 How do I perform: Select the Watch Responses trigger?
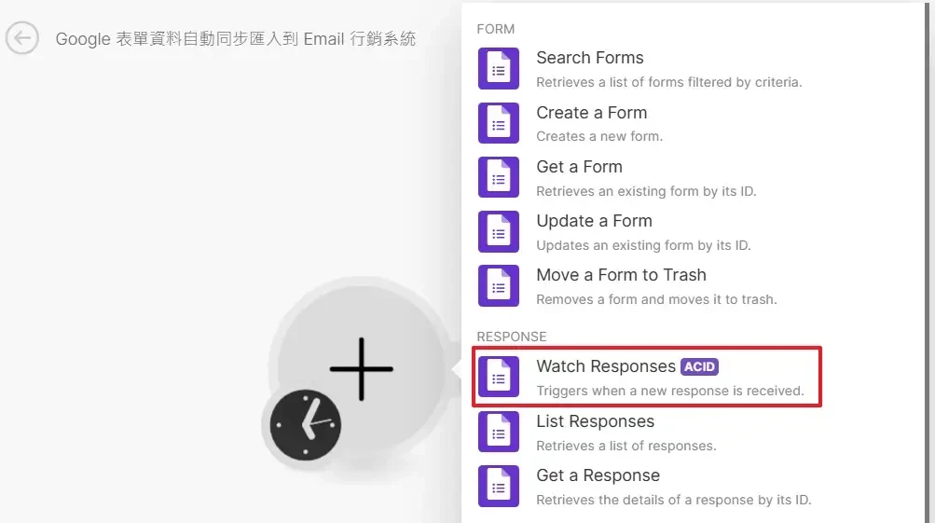pos(646,377)
